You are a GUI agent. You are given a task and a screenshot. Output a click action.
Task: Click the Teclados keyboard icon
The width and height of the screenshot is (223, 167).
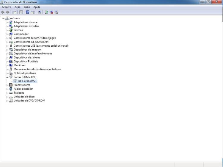(11, 93)
